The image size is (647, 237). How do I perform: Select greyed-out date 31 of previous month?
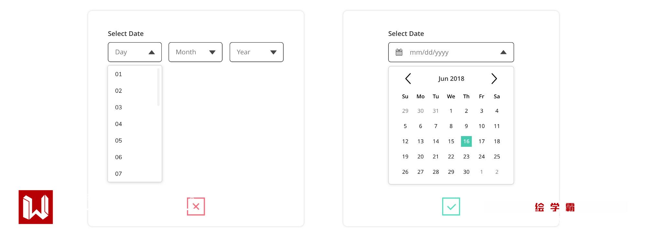[436, 111]
